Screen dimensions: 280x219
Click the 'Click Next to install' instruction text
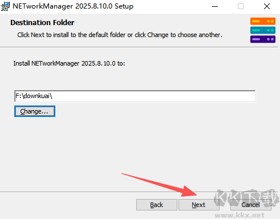coord(120,35)
